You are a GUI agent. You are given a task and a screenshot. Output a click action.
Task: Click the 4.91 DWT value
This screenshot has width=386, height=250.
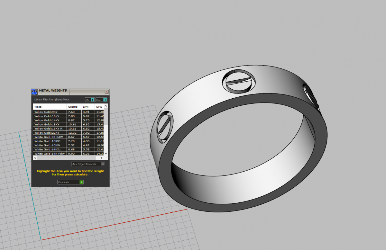pyautogui.click(x=86, y=112)
